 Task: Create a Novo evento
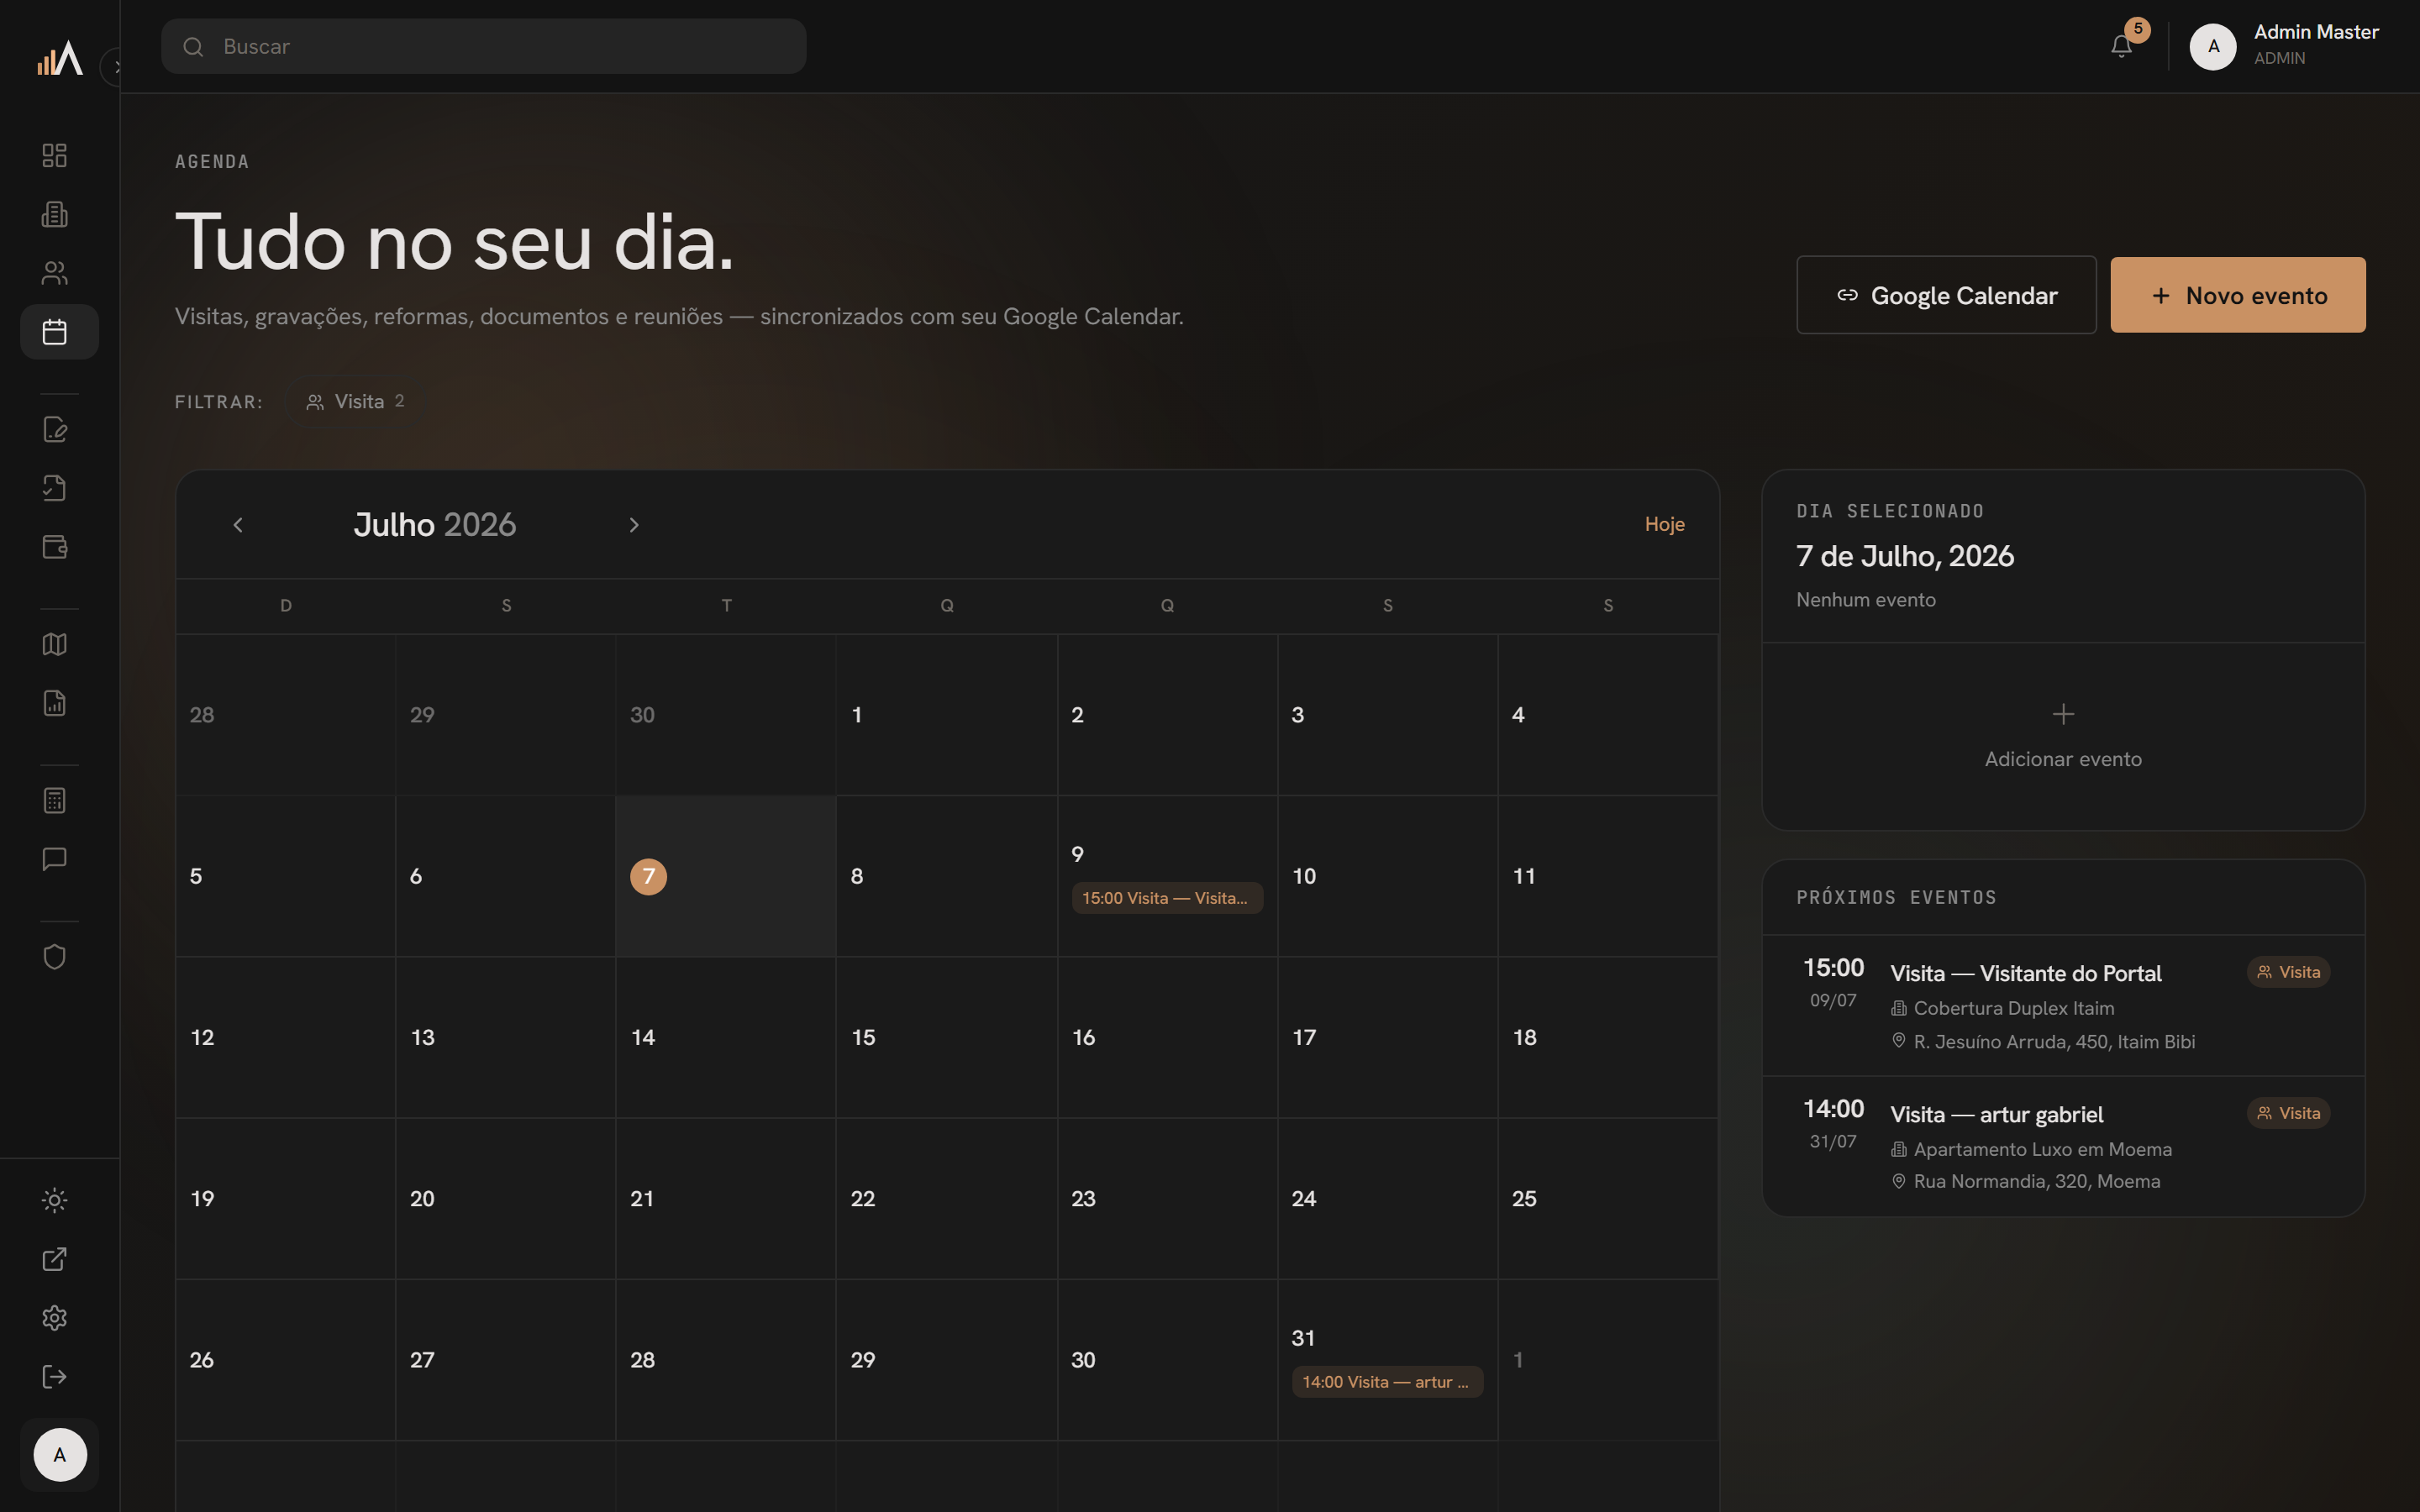tap(2238, 295)
